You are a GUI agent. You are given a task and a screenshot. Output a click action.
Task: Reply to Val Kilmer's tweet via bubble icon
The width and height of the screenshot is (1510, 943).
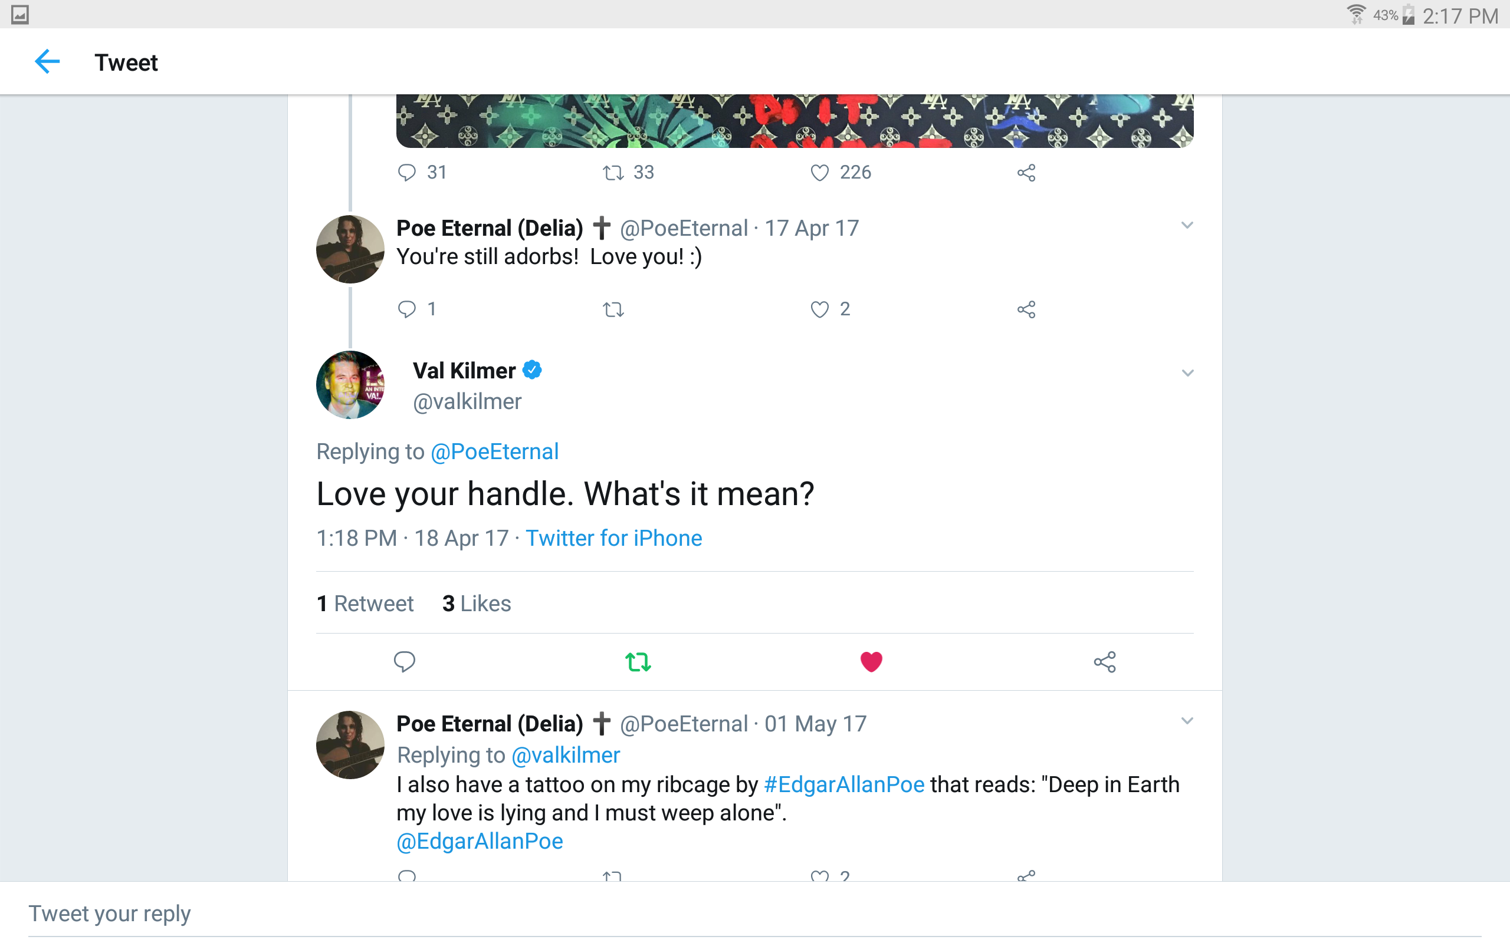coord(404,661)
